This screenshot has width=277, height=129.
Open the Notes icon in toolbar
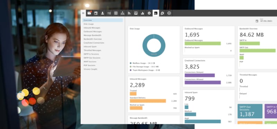tap(116, 13)
